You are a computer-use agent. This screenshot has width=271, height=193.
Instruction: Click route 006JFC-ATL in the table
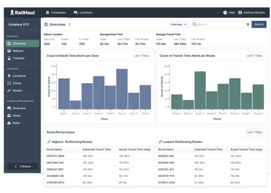166,170
